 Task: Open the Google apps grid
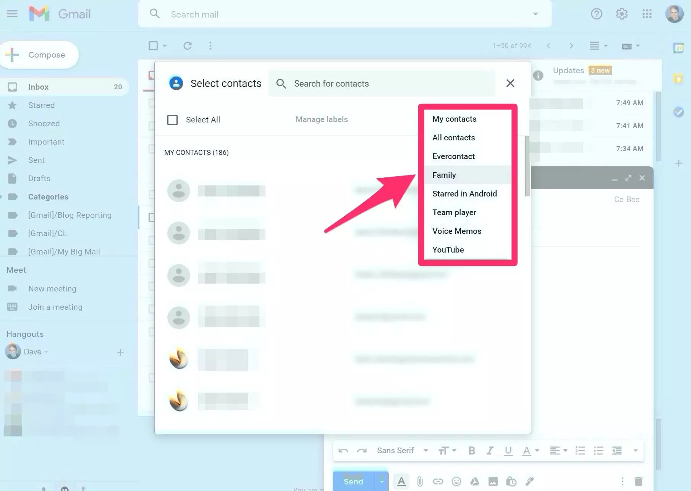pos(647,14)
